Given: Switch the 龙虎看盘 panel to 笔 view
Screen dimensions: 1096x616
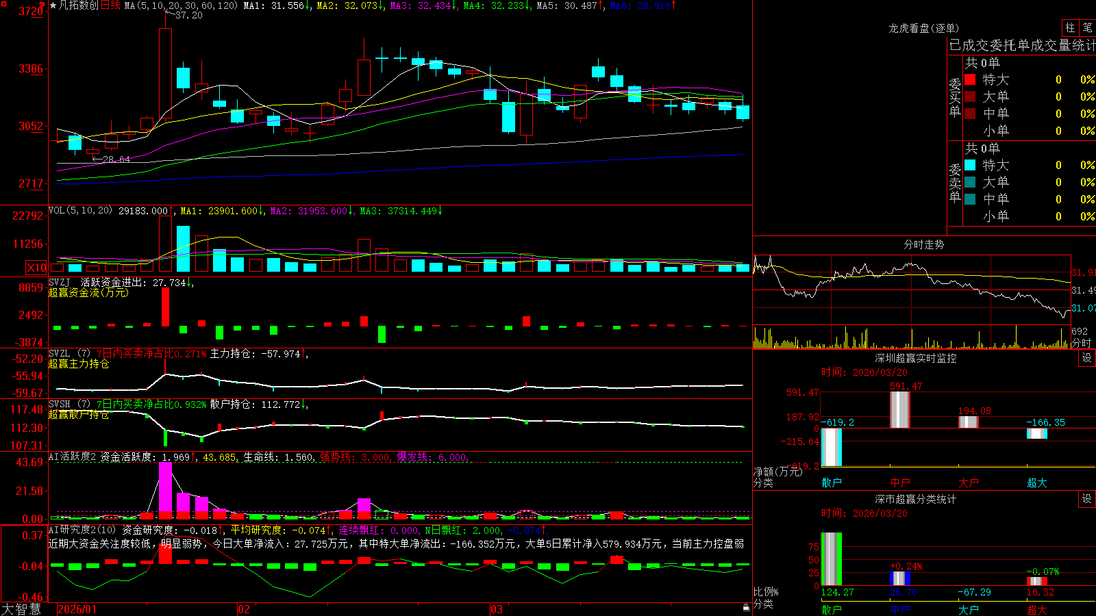Looking at the screenshot, I should click(x=1088, y=28).
